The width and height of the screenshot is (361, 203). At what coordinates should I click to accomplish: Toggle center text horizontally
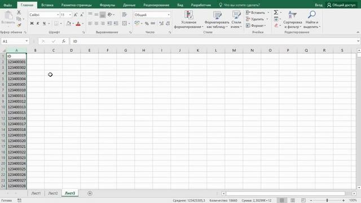[x=96, y=23]
